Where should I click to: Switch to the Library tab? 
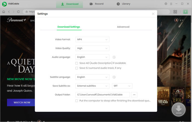(x=123, y=4)
